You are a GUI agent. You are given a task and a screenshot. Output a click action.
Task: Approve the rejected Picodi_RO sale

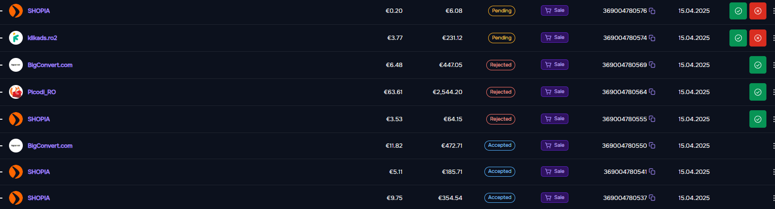[758, 92]
